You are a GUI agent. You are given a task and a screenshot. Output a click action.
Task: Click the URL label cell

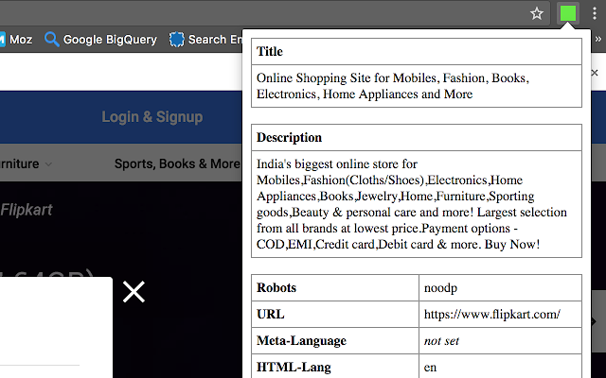tap(335, 315)
